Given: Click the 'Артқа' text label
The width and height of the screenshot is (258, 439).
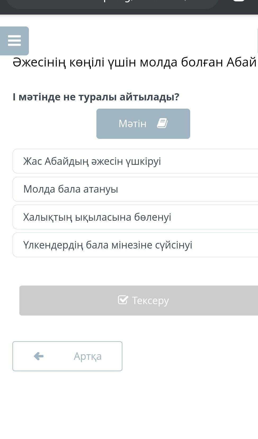Looking at the screenshot, I should pos(87,356).
